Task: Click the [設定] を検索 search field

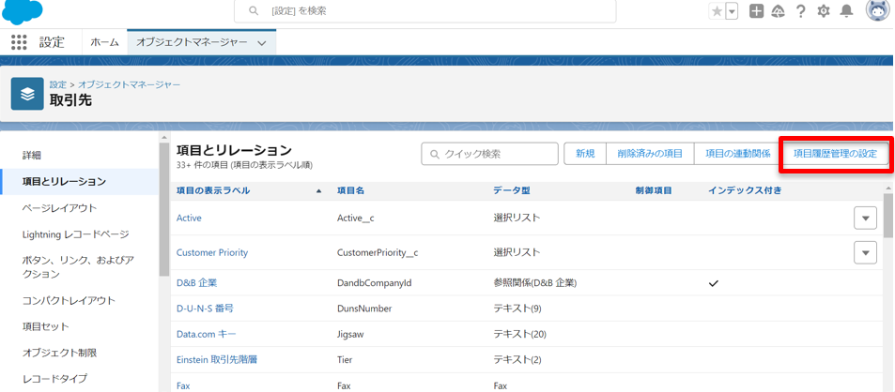Action: [x=425, y=11]
